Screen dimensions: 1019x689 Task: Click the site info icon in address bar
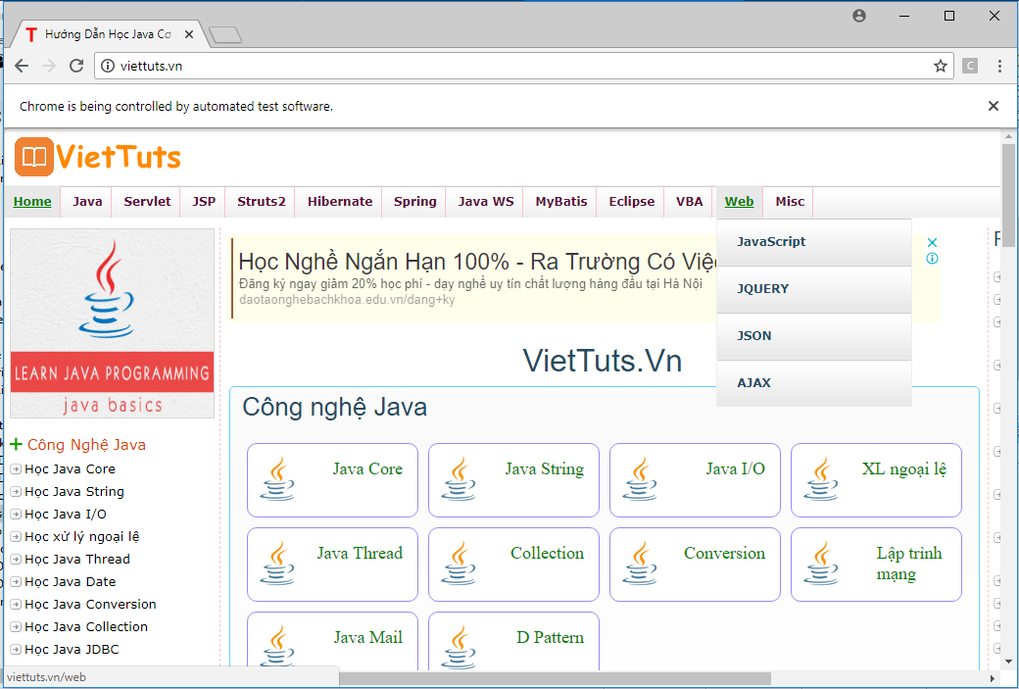click(x=108, y=66)
